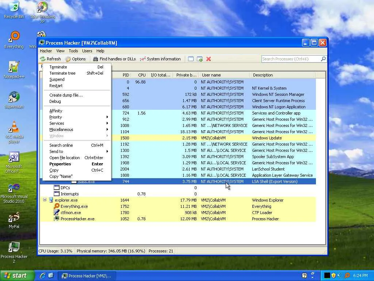Screen dimensions: 374x281
Task: Open the Help menu
Action: tap(100, 51)
